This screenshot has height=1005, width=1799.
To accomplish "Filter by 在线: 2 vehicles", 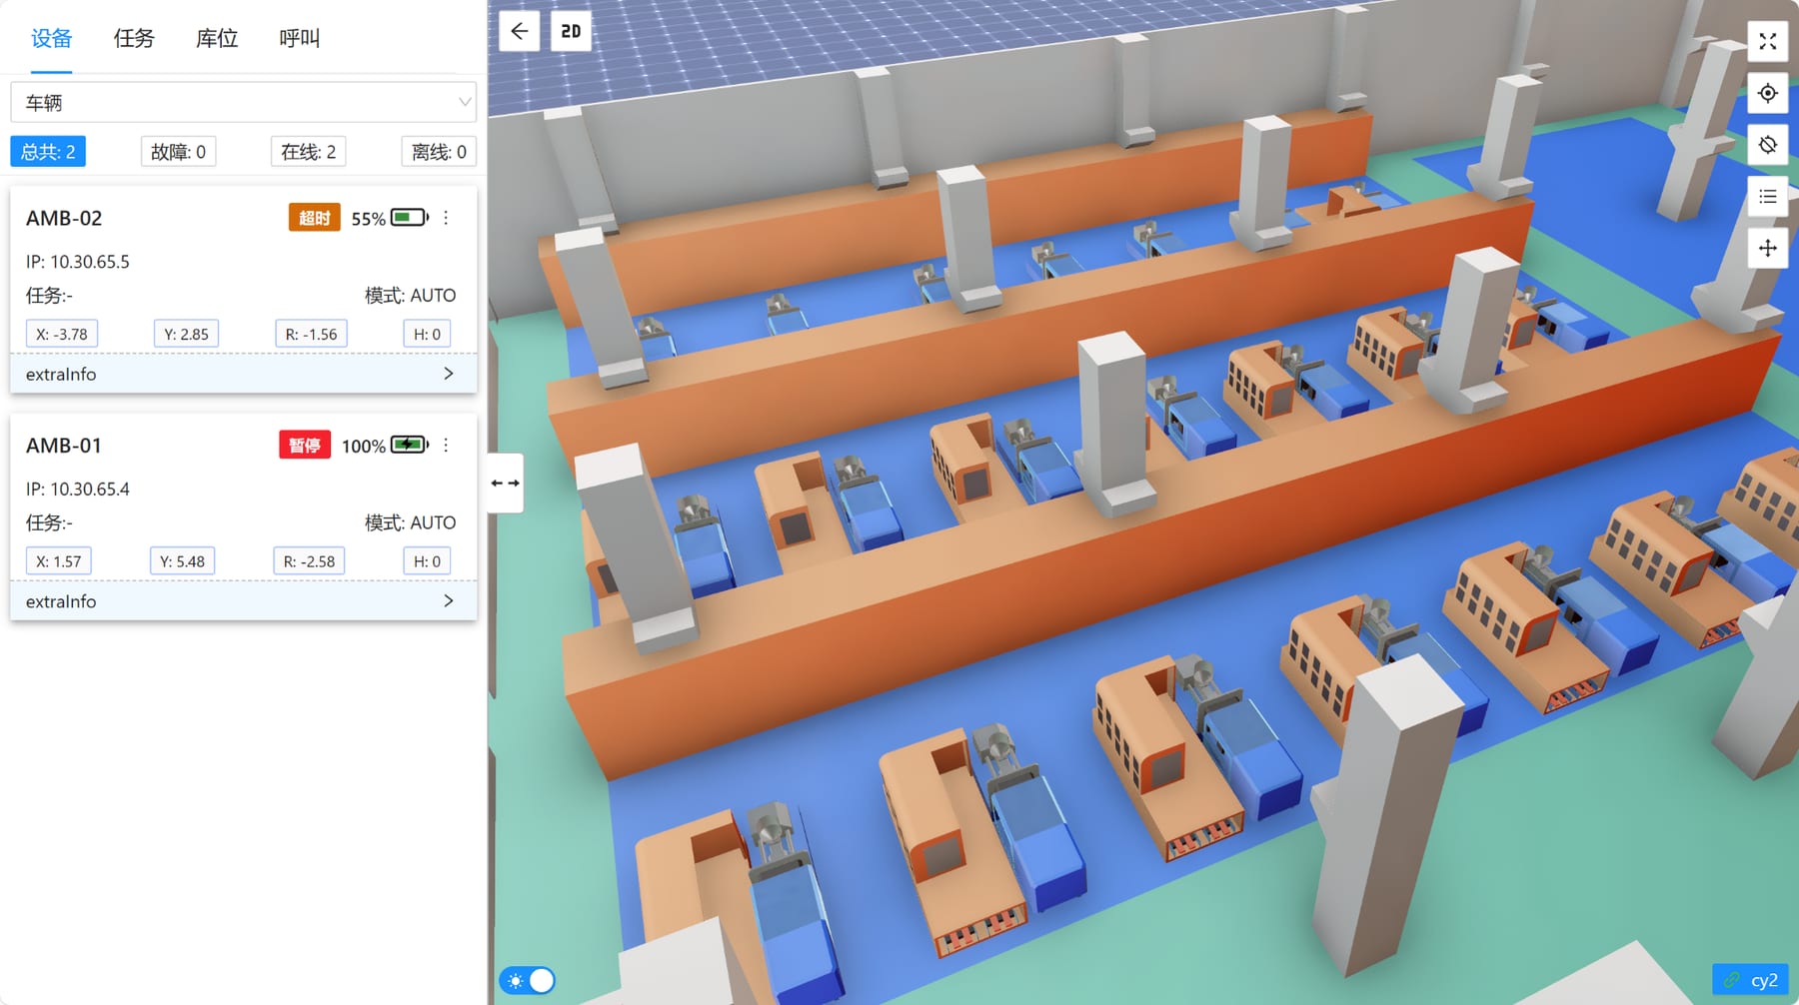I will click(308, 152).
